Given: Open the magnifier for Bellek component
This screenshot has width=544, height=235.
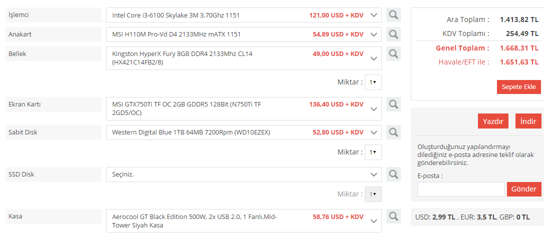Looking at the screenshot, I should click(x=393, y=54).
